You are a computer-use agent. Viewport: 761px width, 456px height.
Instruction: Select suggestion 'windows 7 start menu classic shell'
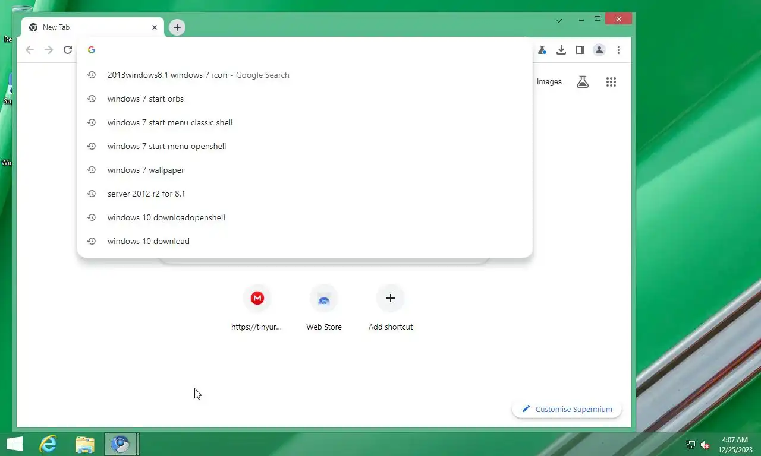(304, 122)
